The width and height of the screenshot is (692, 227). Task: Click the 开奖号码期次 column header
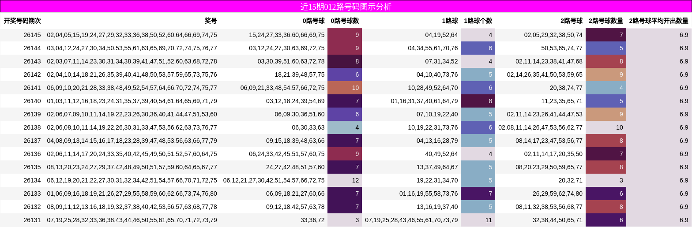click(23, 21)
